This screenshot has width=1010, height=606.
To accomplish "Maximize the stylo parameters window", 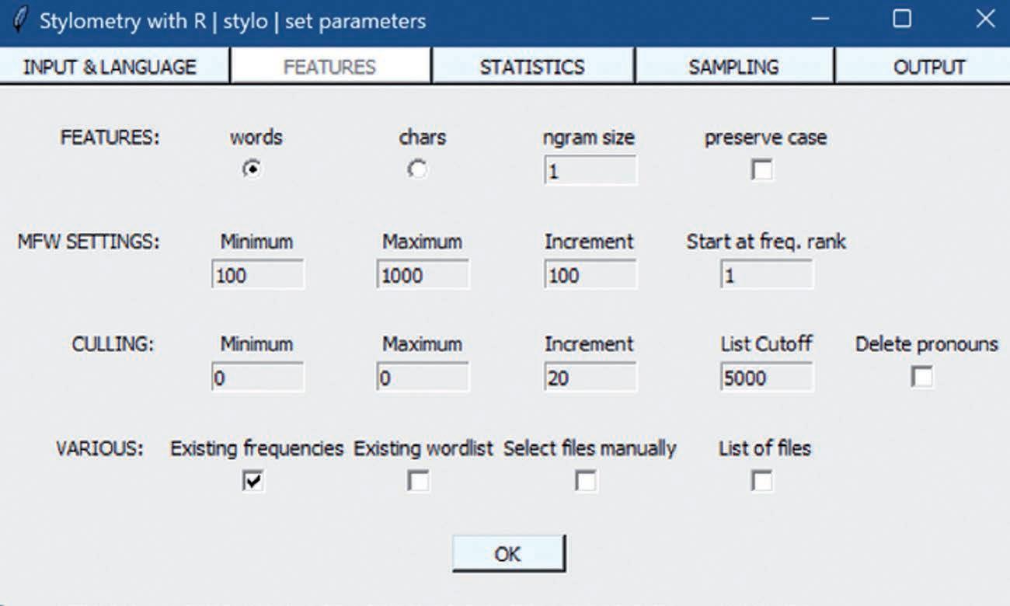I will pos(902,19).
